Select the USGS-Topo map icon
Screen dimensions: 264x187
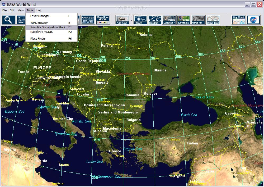[x=213, y=20]
